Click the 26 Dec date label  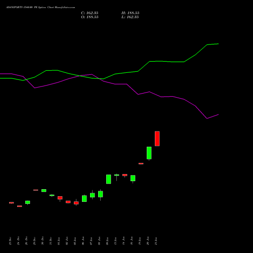point(26,241)
